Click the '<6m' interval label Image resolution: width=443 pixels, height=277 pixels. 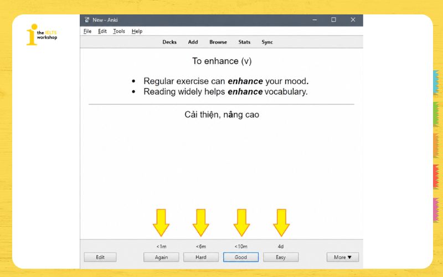201,247
